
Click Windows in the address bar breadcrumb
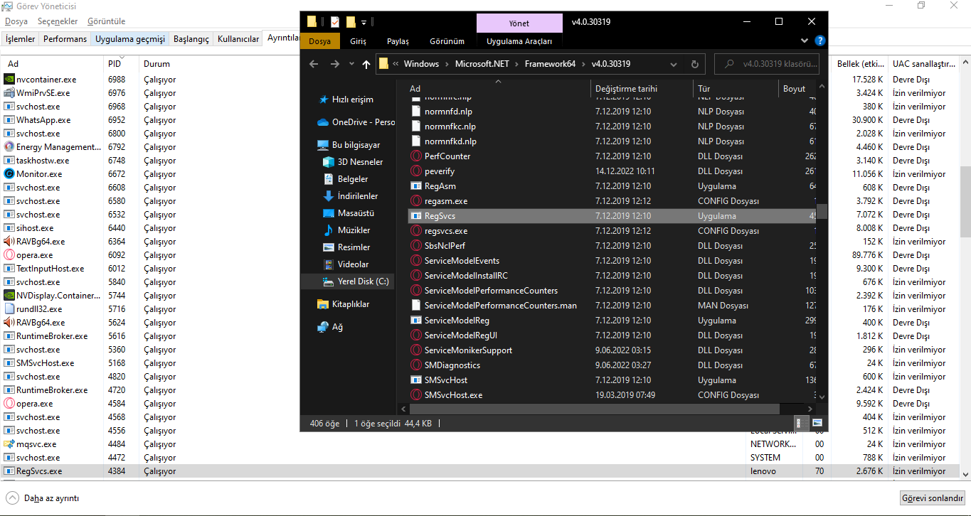[421, 64]
